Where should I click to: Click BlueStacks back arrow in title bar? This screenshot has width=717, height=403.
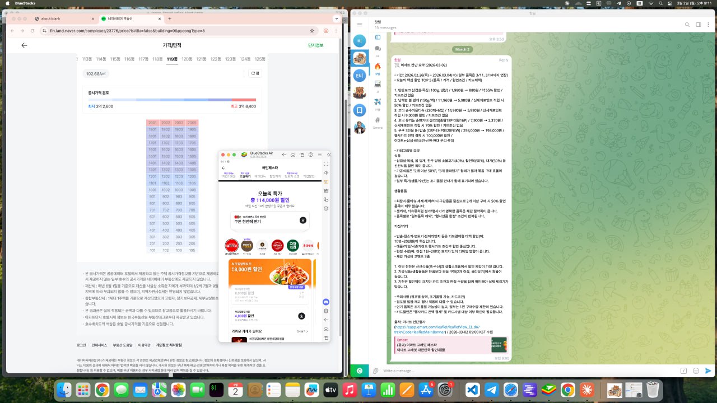pos(285,154)
